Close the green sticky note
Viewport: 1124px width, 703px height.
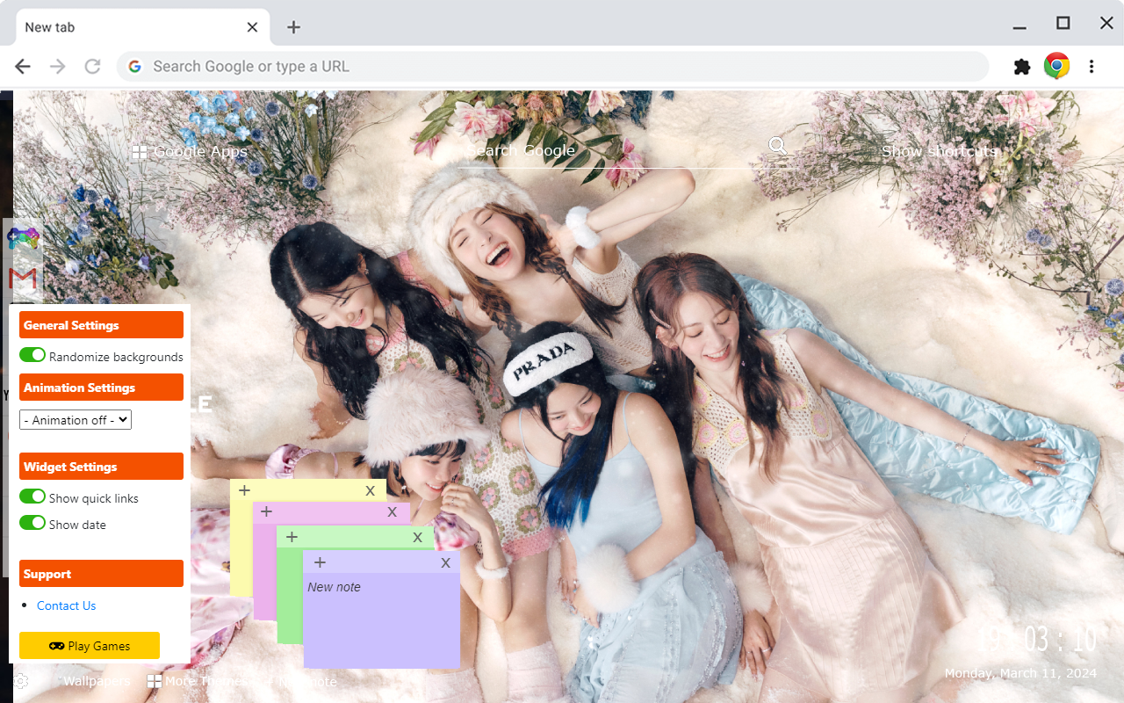click(418, 538)
